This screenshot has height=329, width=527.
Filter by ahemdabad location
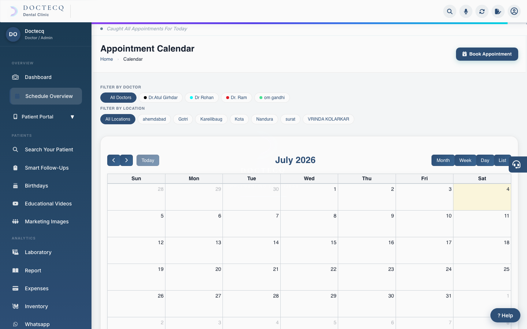pos(154,119)
